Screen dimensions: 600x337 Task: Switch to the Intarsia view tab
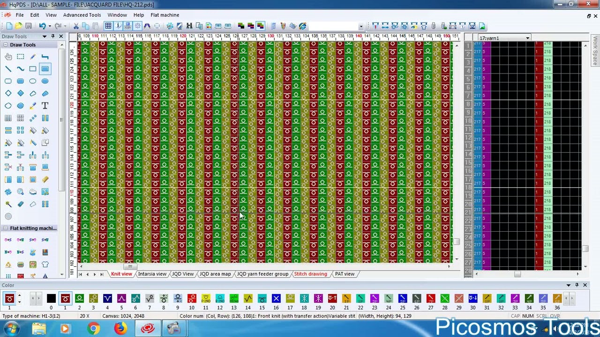[x=152, y=274]
